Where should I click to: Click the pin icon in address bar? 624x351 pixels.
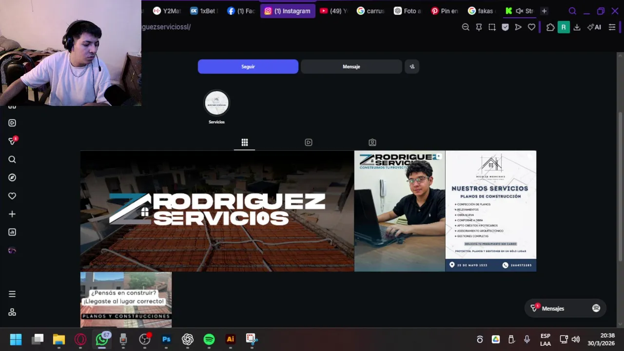479,27
